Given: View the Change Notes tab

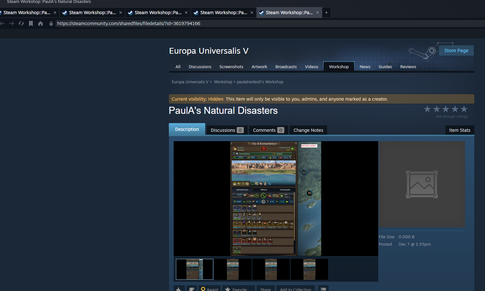Looking at the screenshot, I should tap(308, 130).
